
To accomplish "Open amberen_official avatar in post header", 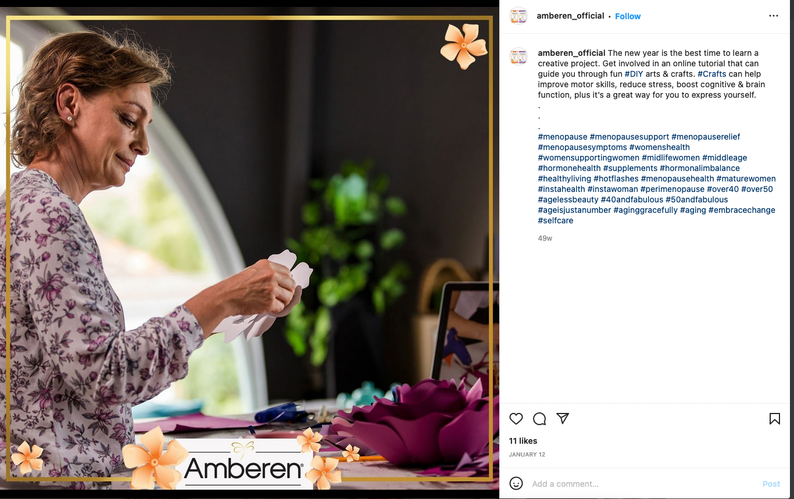I will [518, 16].
